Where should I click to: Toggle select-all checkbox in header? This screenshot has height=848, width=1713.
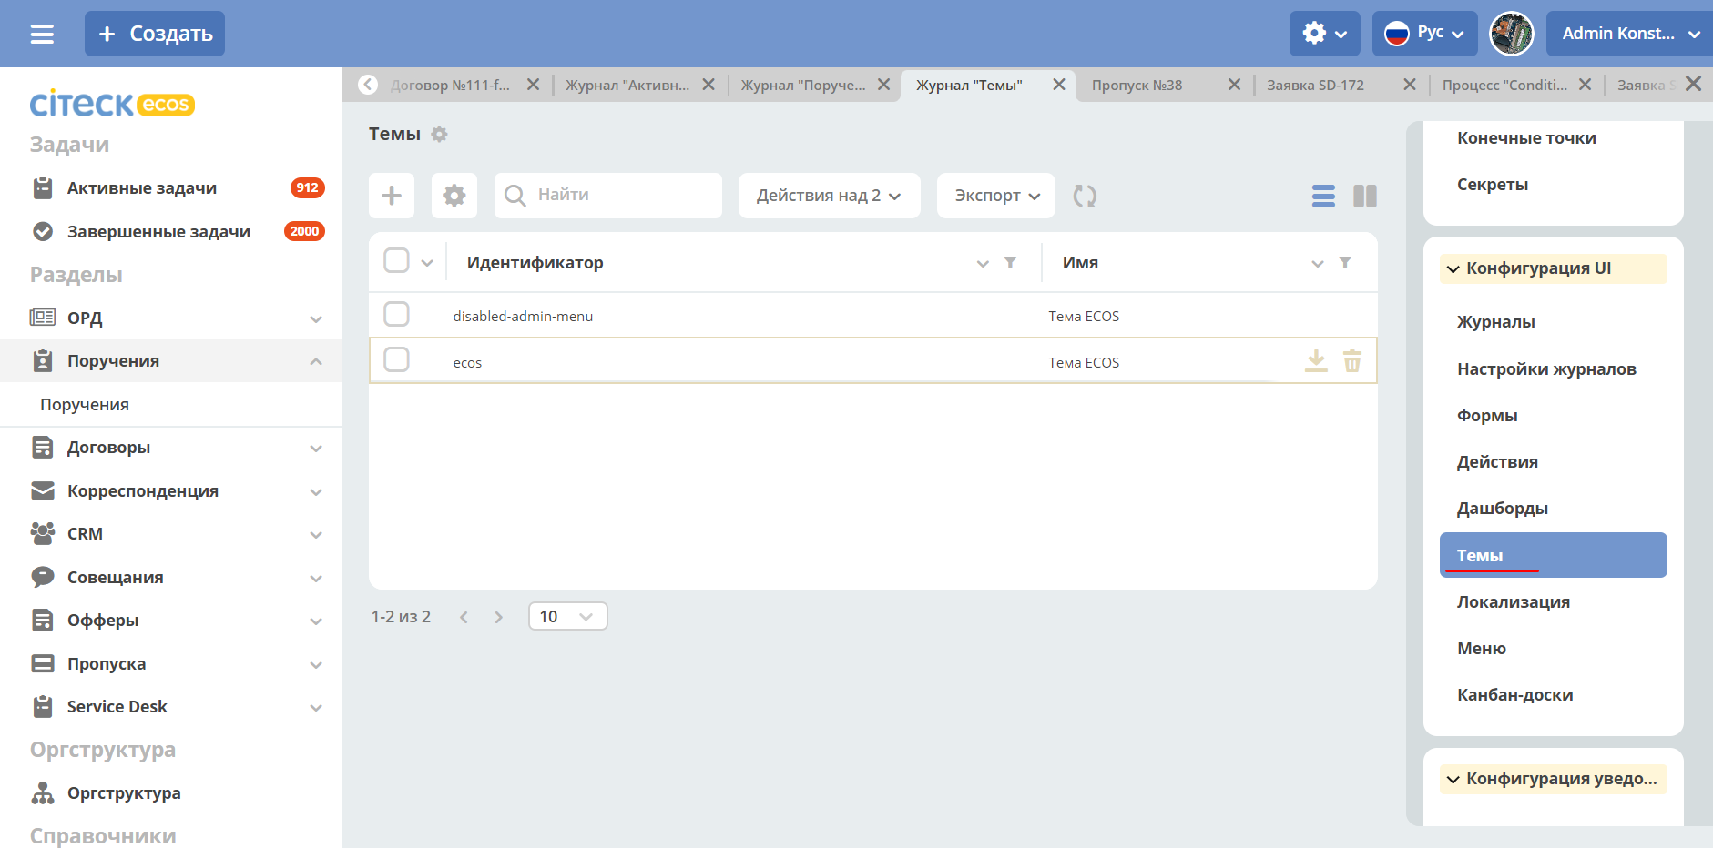(396, 261)
